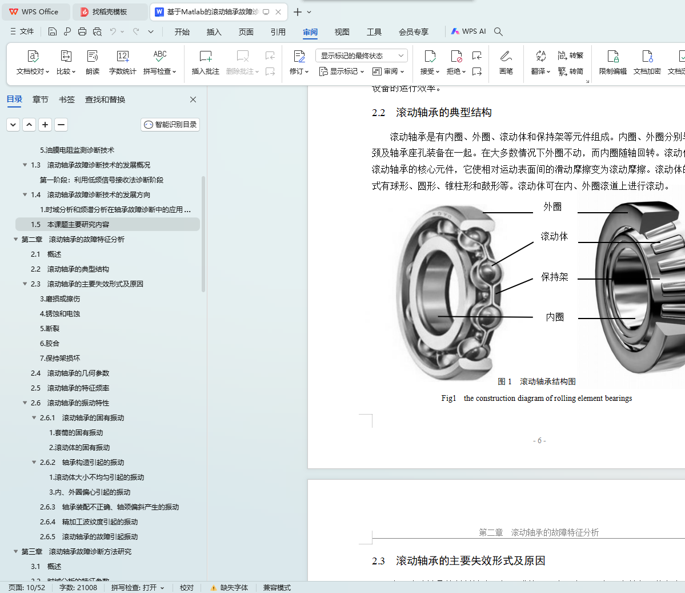Click the save icon in quick toolbar

point(53,31)
